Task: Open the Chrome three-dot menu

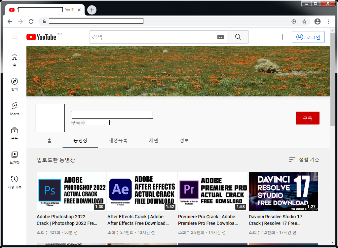Action: pyautogui.click(x=328, y=21)
